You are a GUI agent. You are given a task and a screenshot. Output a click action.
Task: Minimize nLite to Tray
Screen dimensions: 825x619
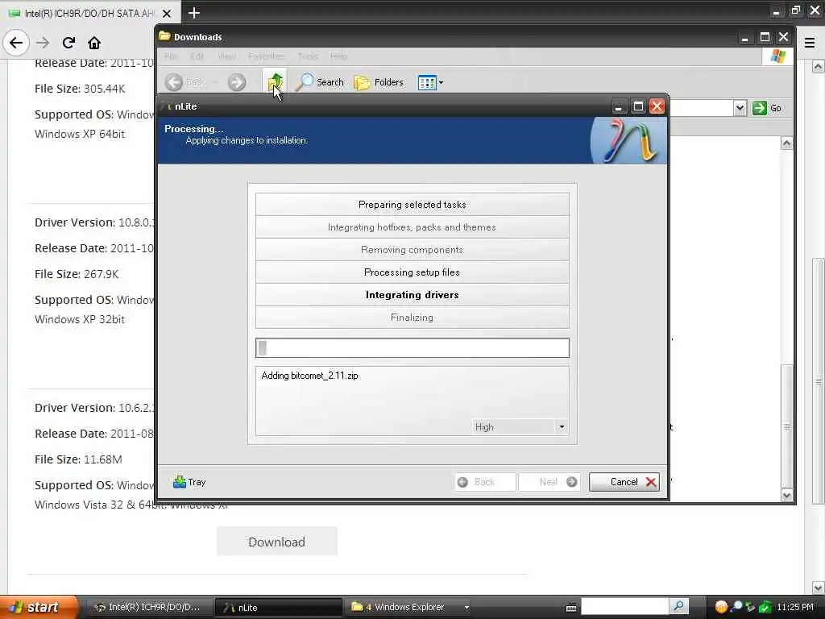(x=189, y=482)
